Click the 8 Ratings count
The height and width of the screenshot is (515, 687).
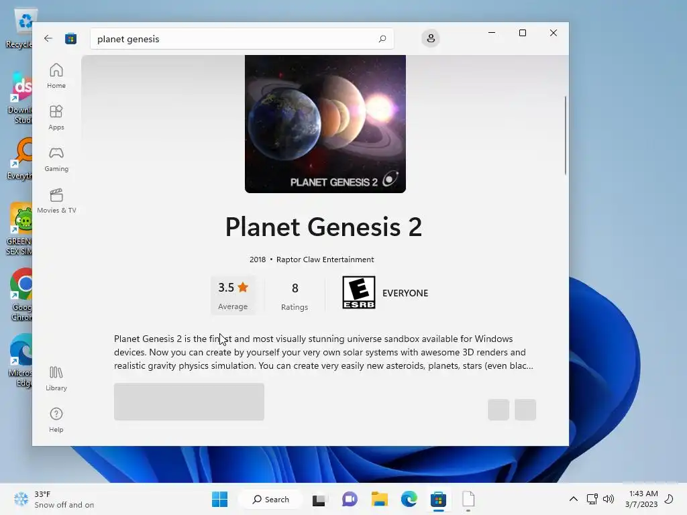click(x=295, y=295)
